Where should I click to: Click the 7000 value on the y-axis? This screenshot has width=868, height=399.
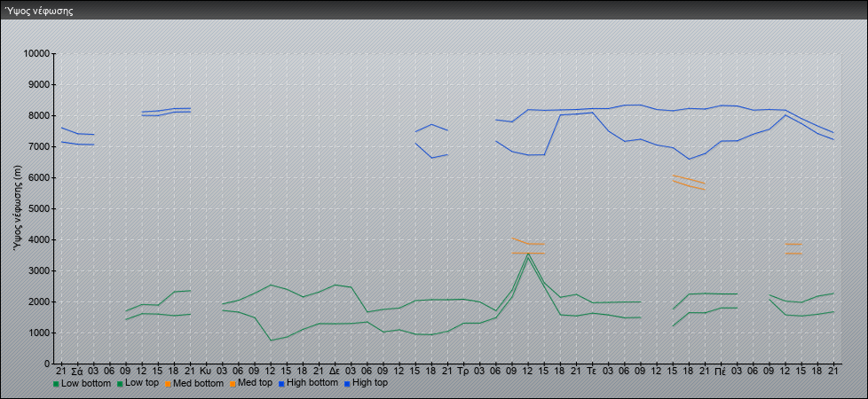coord(39,146)
